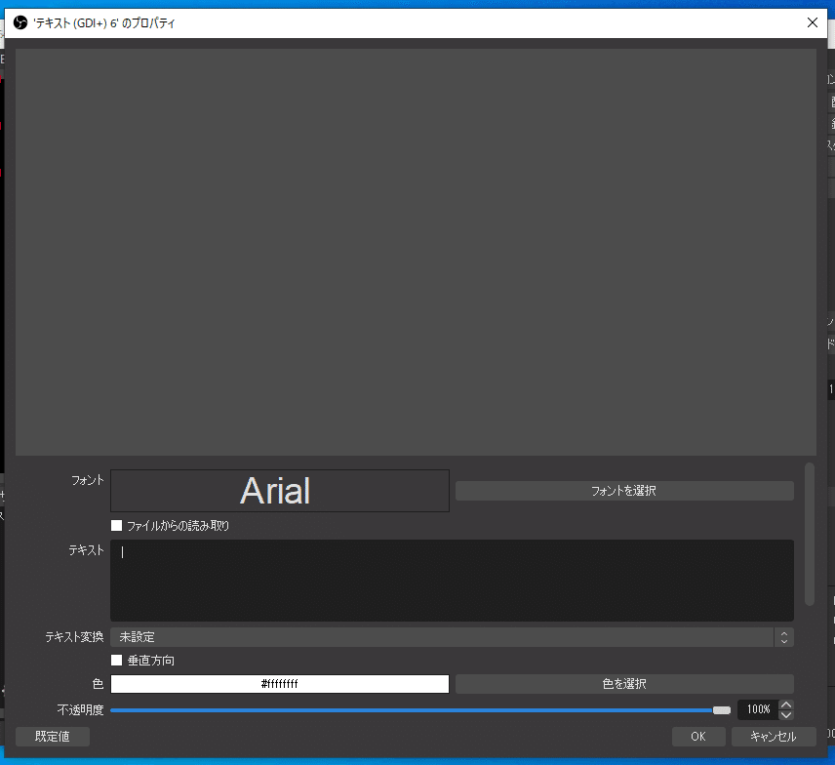Click the gray source preview area
Screen dimensions: 835x765
pyautogui.click(x=416, y=252)
